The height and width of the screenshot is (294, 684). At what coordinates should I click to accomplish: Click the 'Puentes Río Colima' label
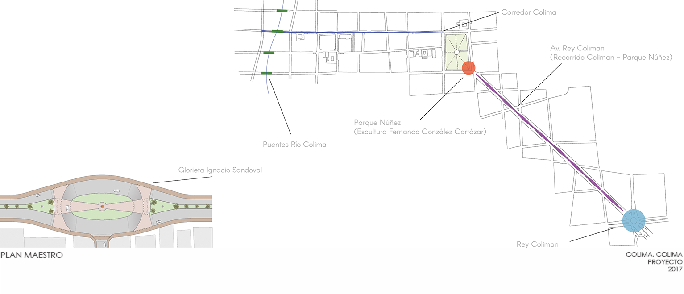[294, 145]
